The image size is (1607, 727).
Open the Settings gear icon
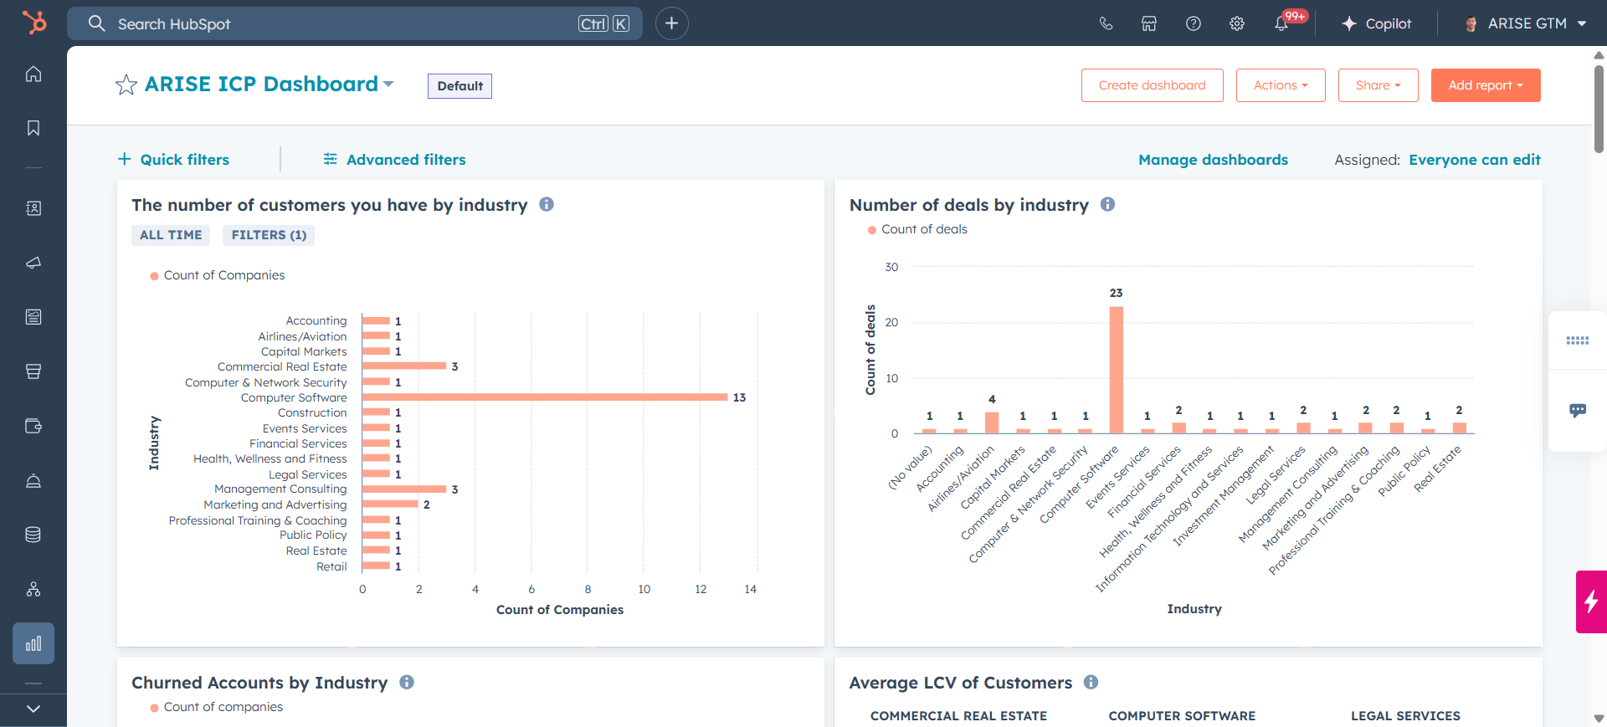[1237, 23]
